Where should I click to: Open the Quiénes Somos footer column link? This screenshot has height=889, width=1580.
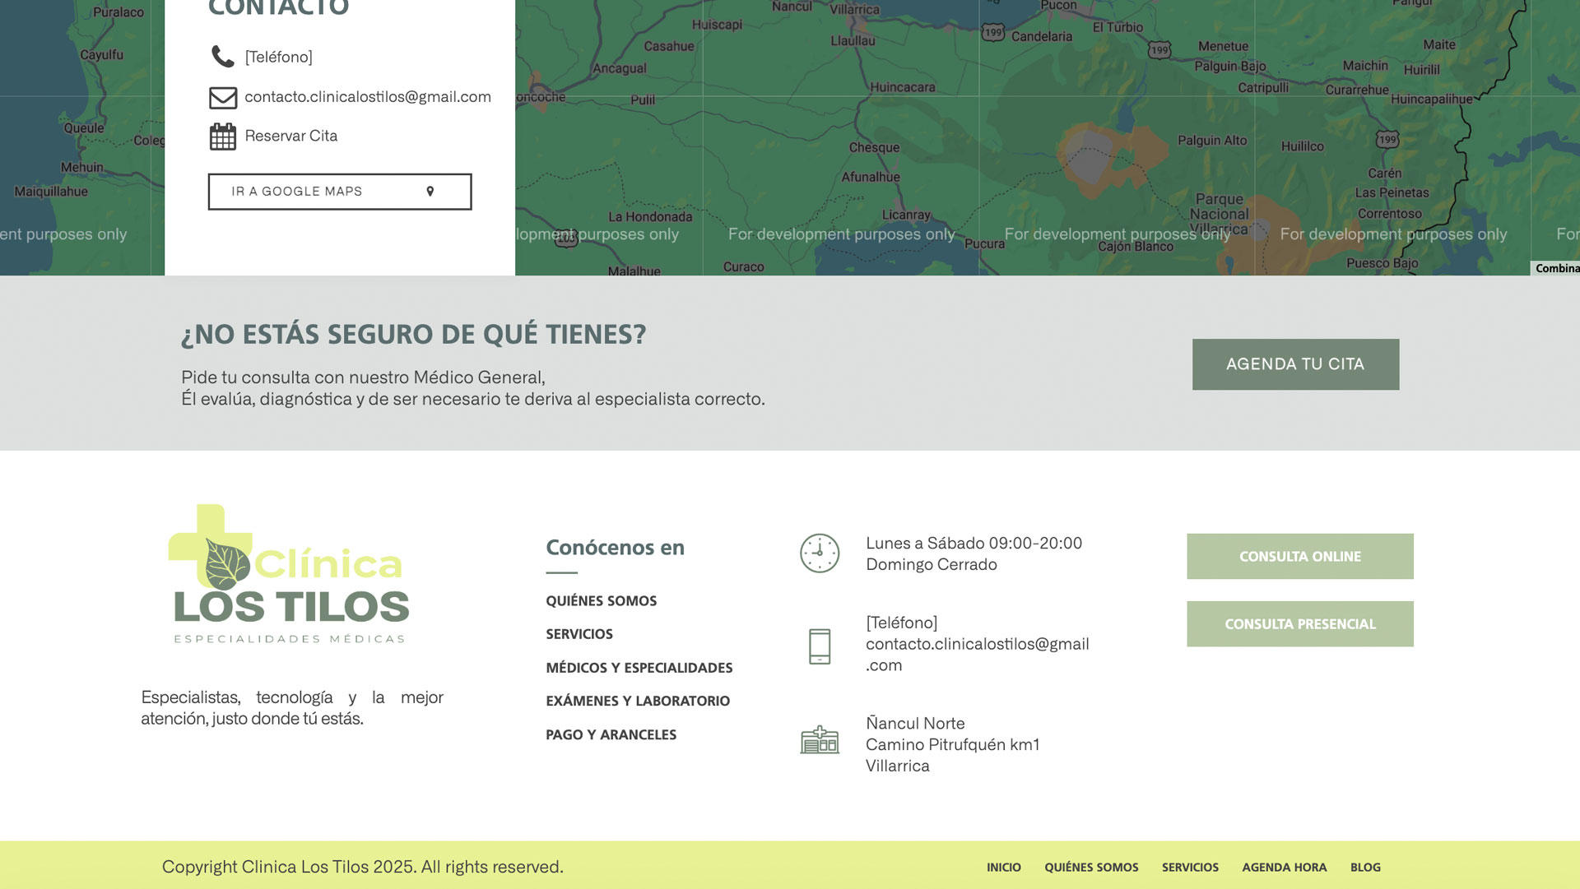(601, 601)
